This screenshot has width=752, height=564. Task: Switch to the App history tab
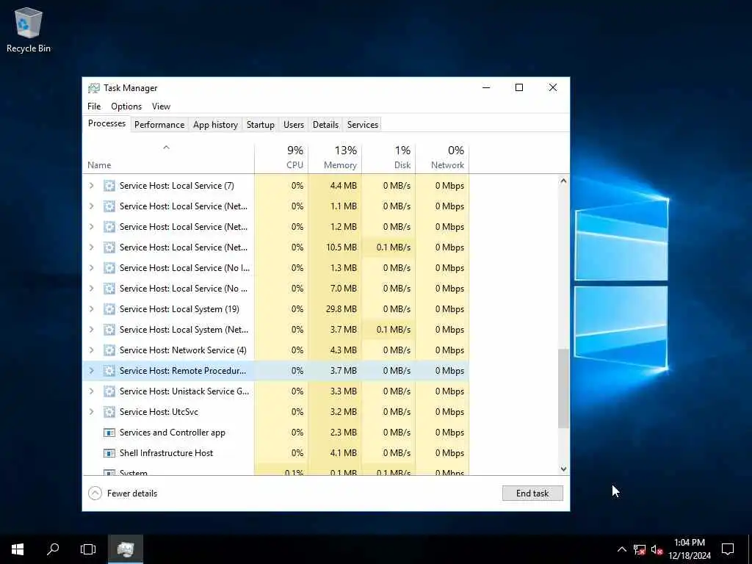tap(215, 125)
